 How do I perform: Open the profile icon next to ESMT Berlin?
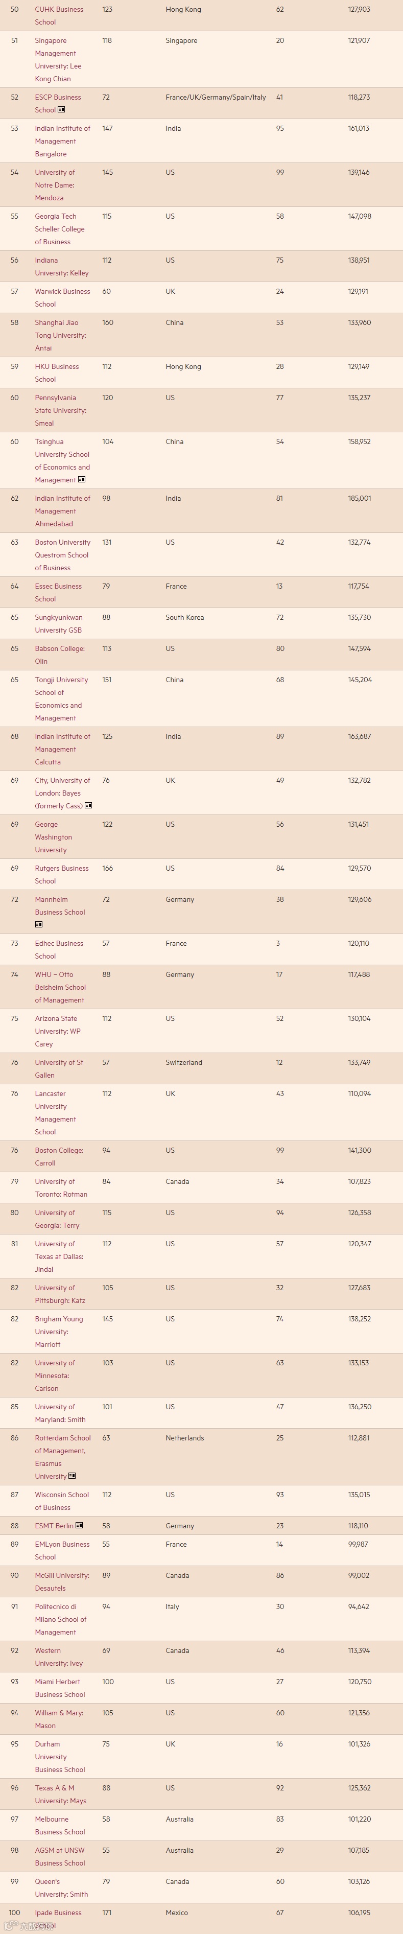pyautogui.click(x=80, y=1526)
